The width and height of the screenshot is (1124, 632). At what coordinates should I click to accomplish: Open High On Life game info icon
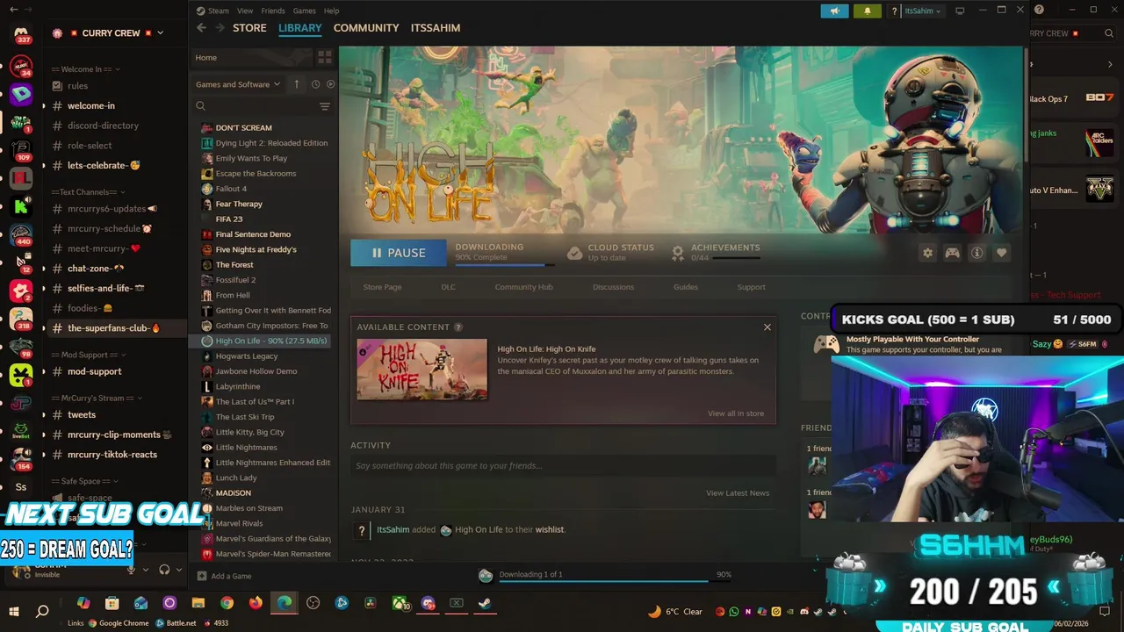pyautogui.click(x=976, y=253)
